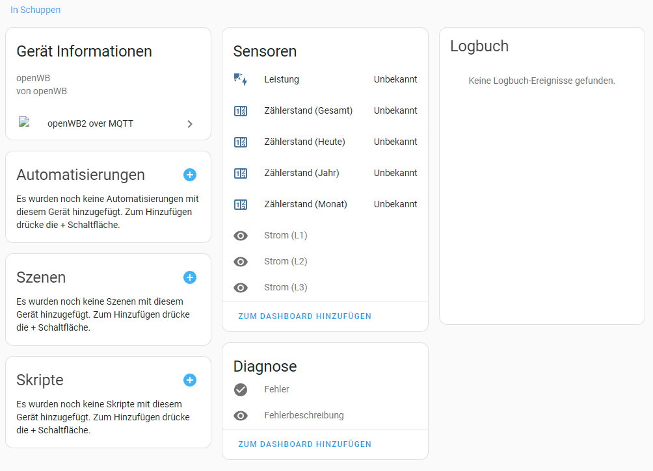Click the Zählerstand (Jahr) meter icon
The width and height of the screenshot is (653, 471).
241,173
